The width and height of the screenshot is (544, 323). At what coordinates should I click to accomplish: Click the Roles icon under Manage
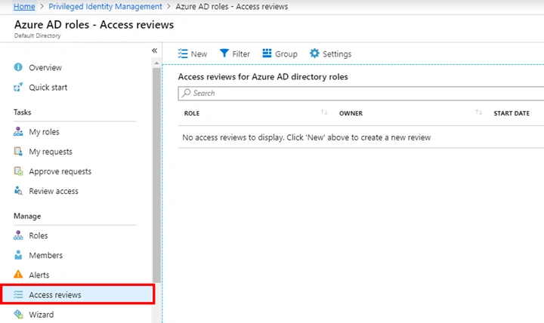pos(18,235)
